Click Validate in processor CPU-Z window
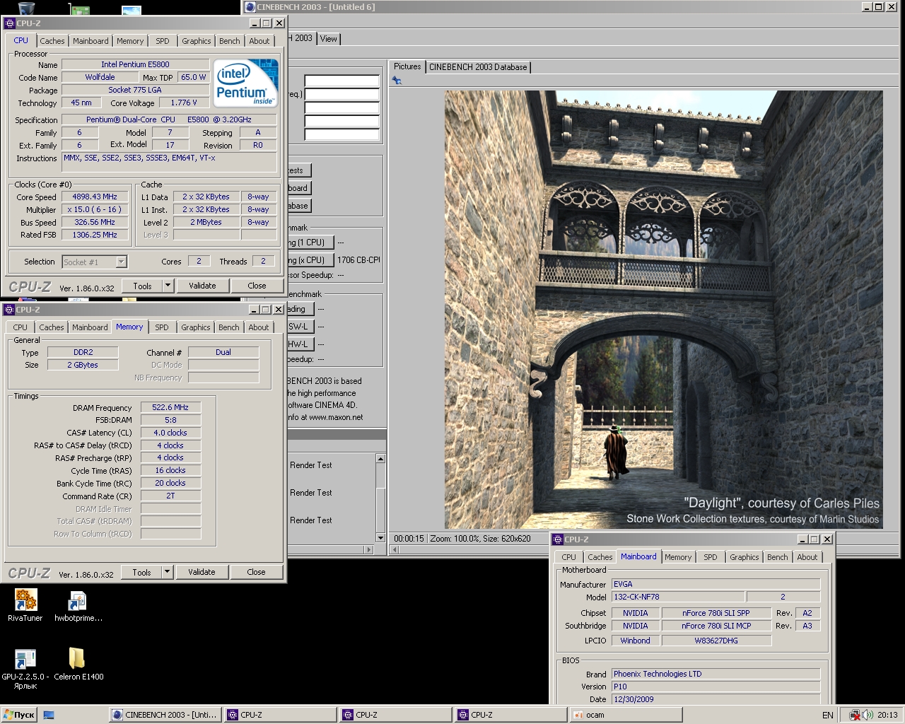The image size is (905, 724). 202,286
